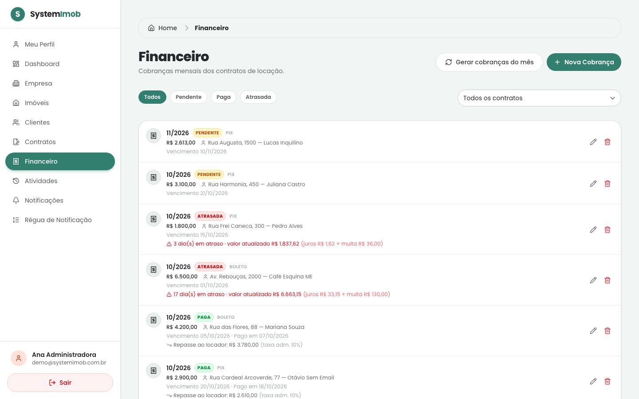Viewport: 639px width, 399px height.
Task: Open Empresa section
Action: (x=60, y=83)
